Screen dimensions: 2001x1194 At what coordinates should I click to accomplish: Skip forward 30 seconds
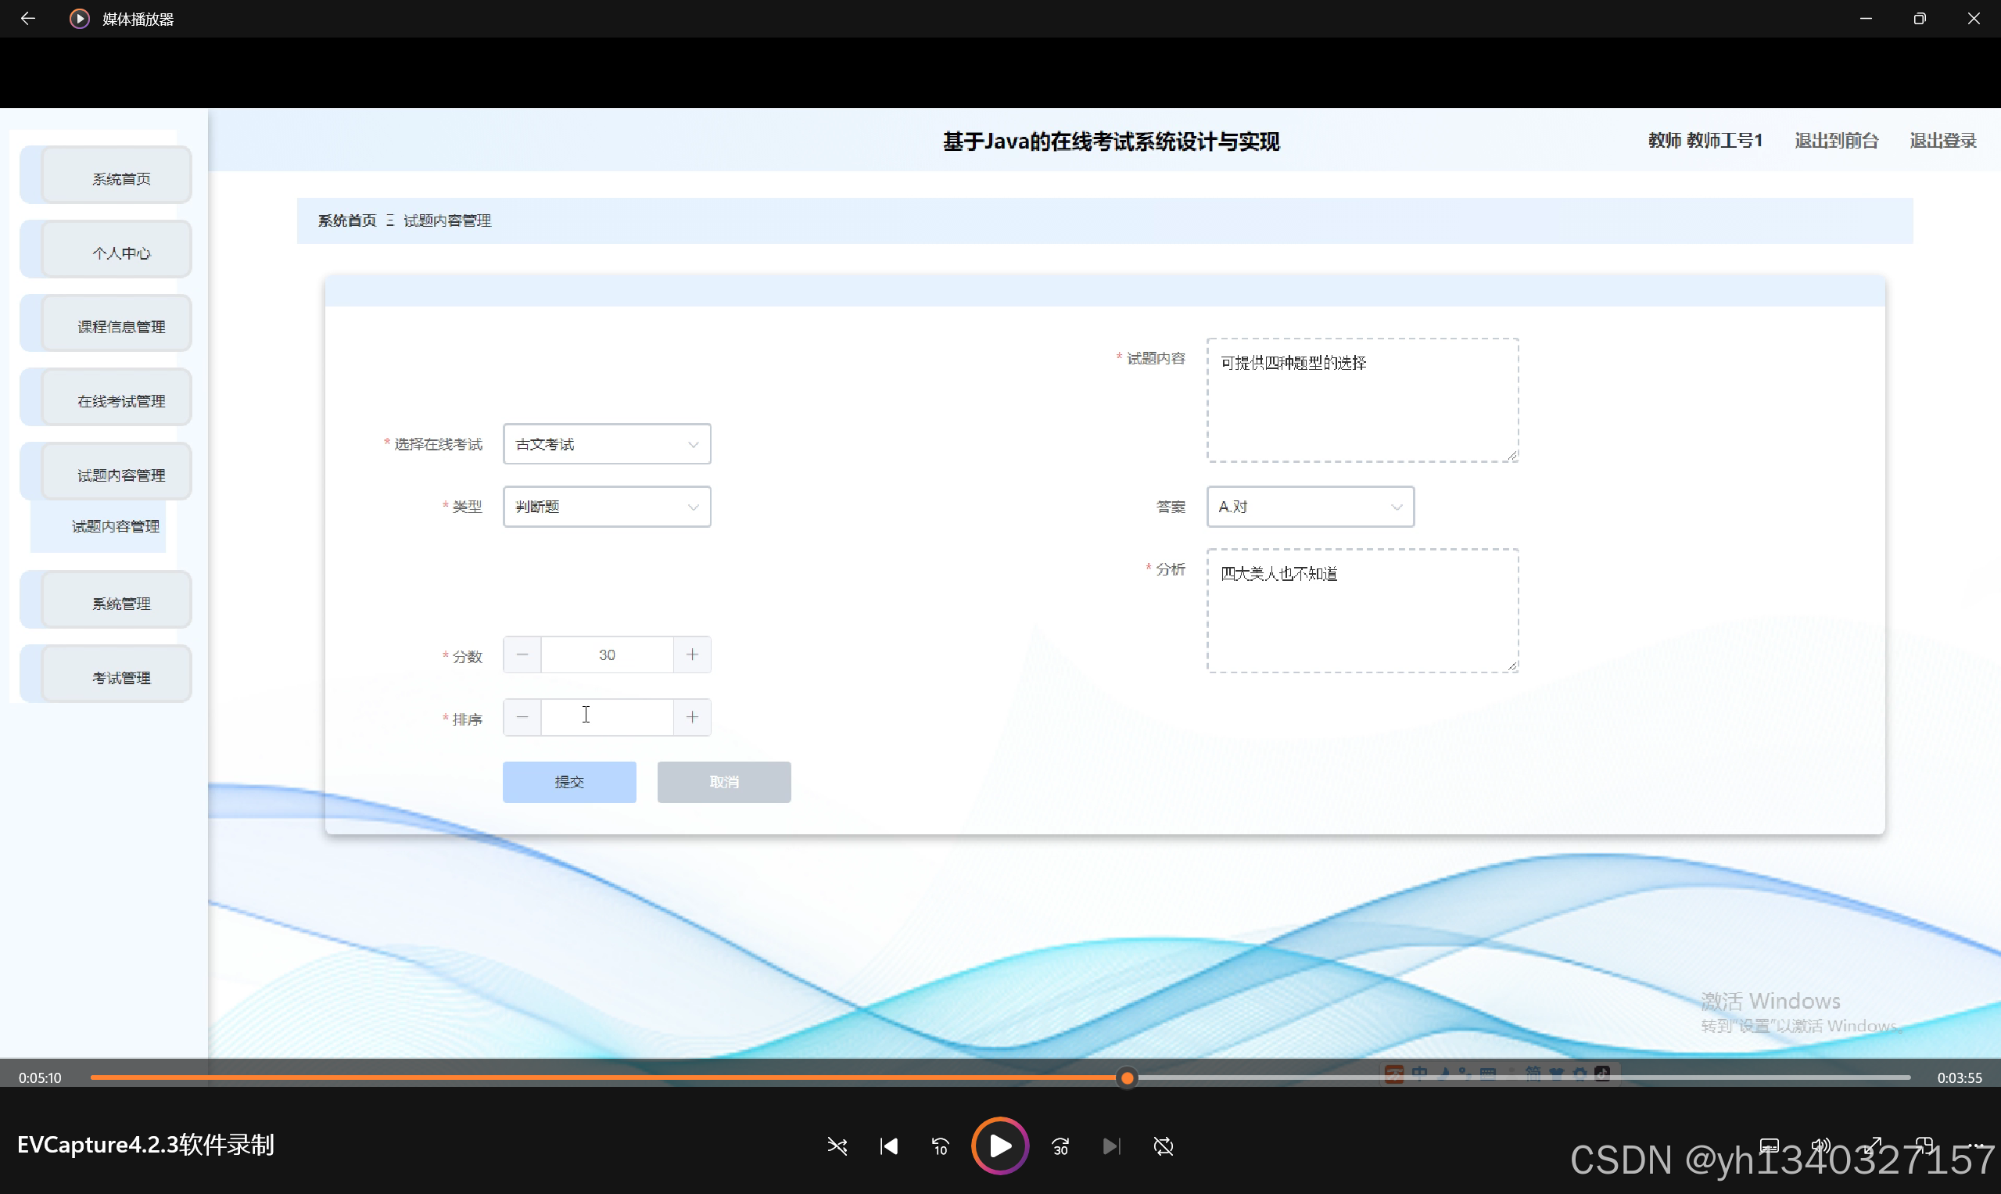pos(1060,1146)
